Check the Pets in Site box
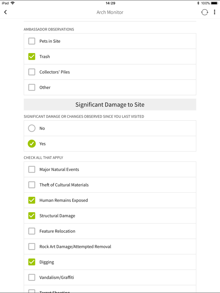This screenshot has height=293, width=220. click(32, 41)
